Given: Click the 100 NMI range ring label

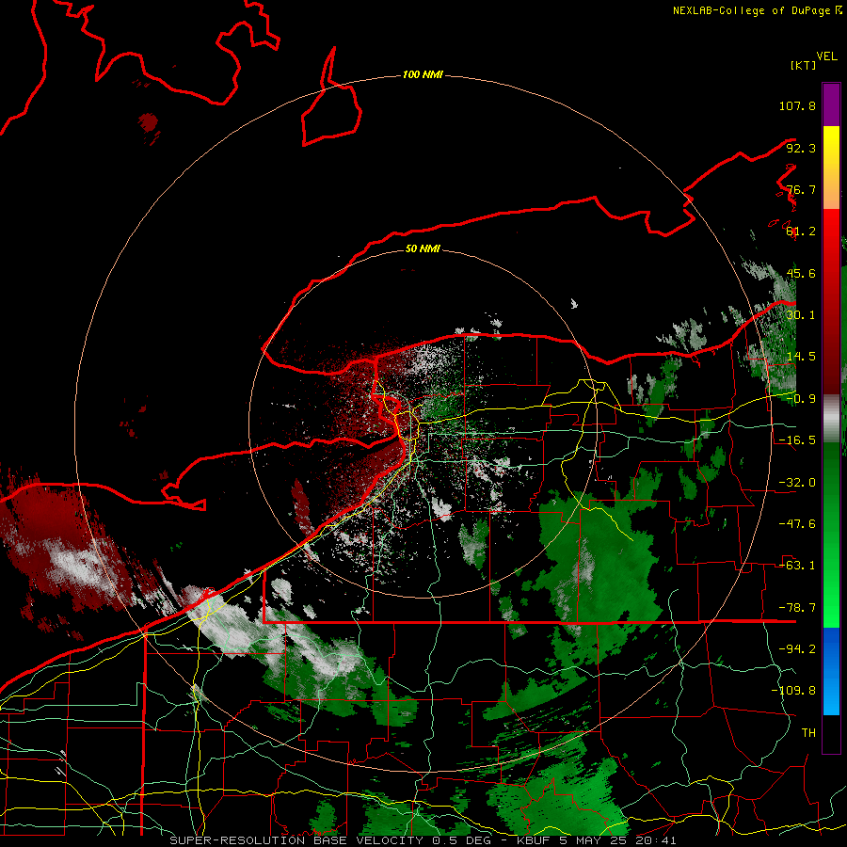Looking at the screenshot, I should point(423,74).
